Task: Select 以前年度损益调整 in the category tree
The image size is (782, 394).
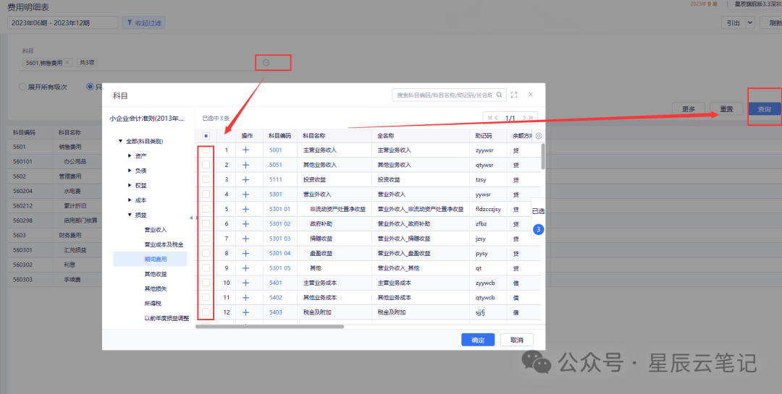Action: click(x=167, y=318)
